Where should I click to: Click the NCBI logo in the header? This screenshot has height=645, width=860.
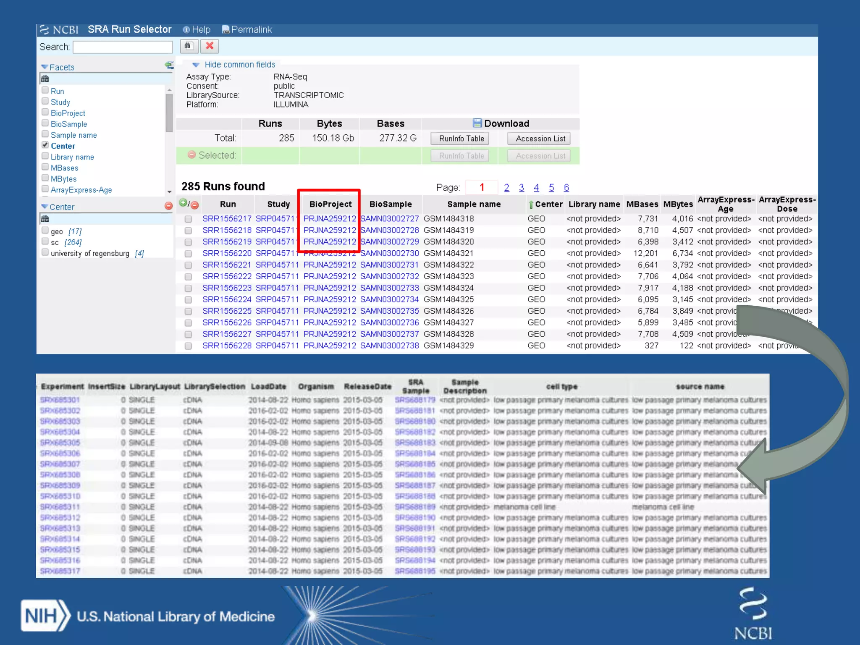(59, 30)
